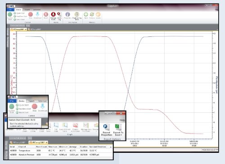Open the Alarm Log icon
This screenshot has width=225, height=164.
click(59, 14)
